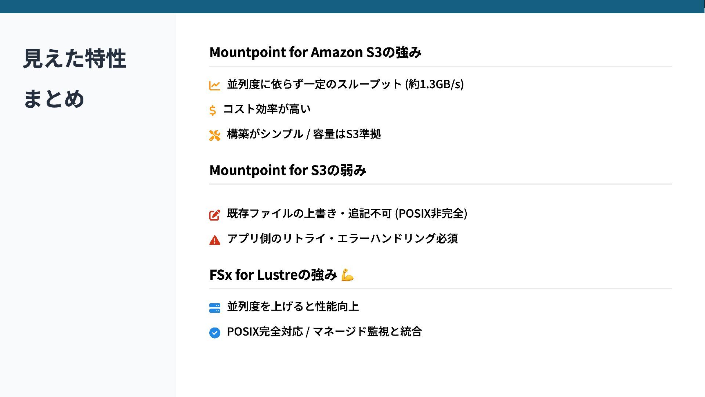This screenshot has width=705, height=397.
Task: Click the blue checkmark circle icon
Action: pos(214,333)
